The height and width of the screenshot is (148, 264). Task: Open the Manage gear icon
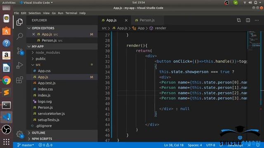20,134
